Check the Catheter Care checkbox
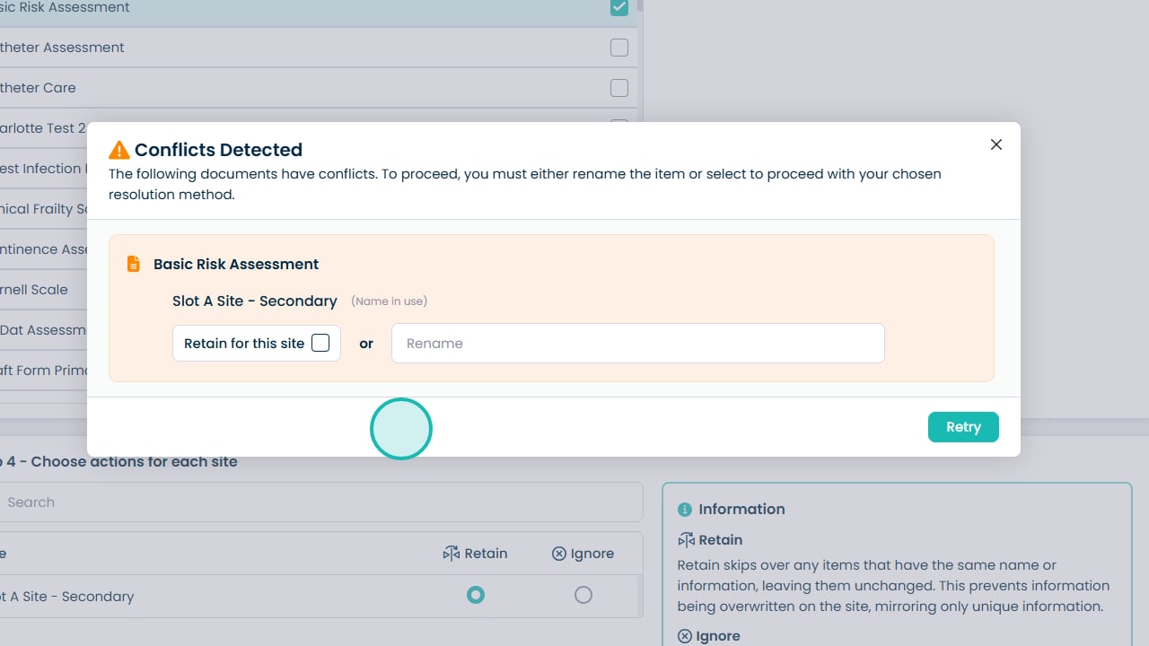This screenshot has height=646, width=1149. coord(619,88)
